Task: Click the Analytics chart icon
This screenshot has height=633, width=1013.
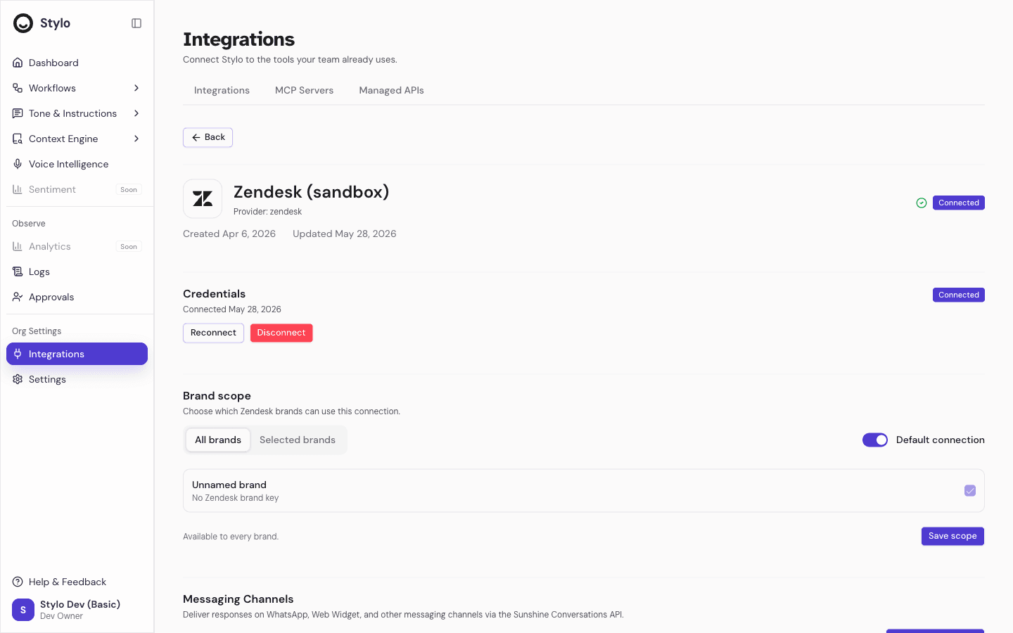Action: click(18, 246)
